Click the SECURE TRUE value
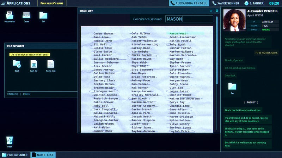 265,26
